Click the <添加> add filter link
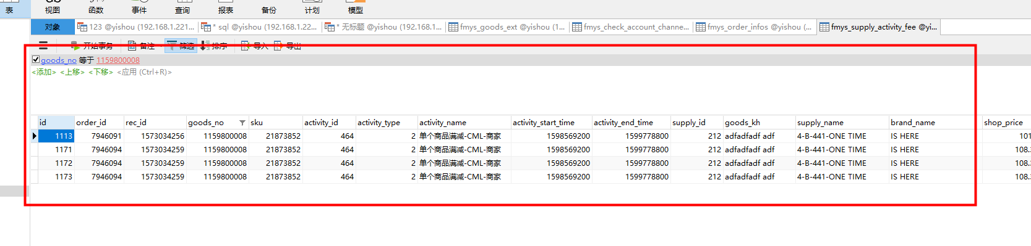The image size is (1031, 246). coord(44,72)
